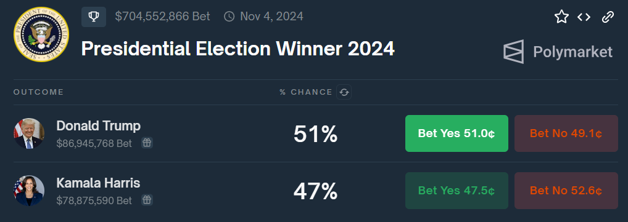
Task: Click the Polymarket wordmark text
Action: point(572,52)
